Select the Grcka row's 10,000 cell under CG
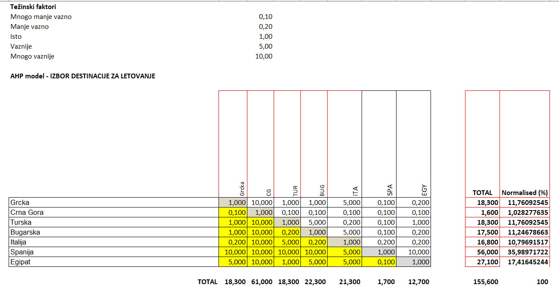 pyautogui.click(x=261, y=202)
